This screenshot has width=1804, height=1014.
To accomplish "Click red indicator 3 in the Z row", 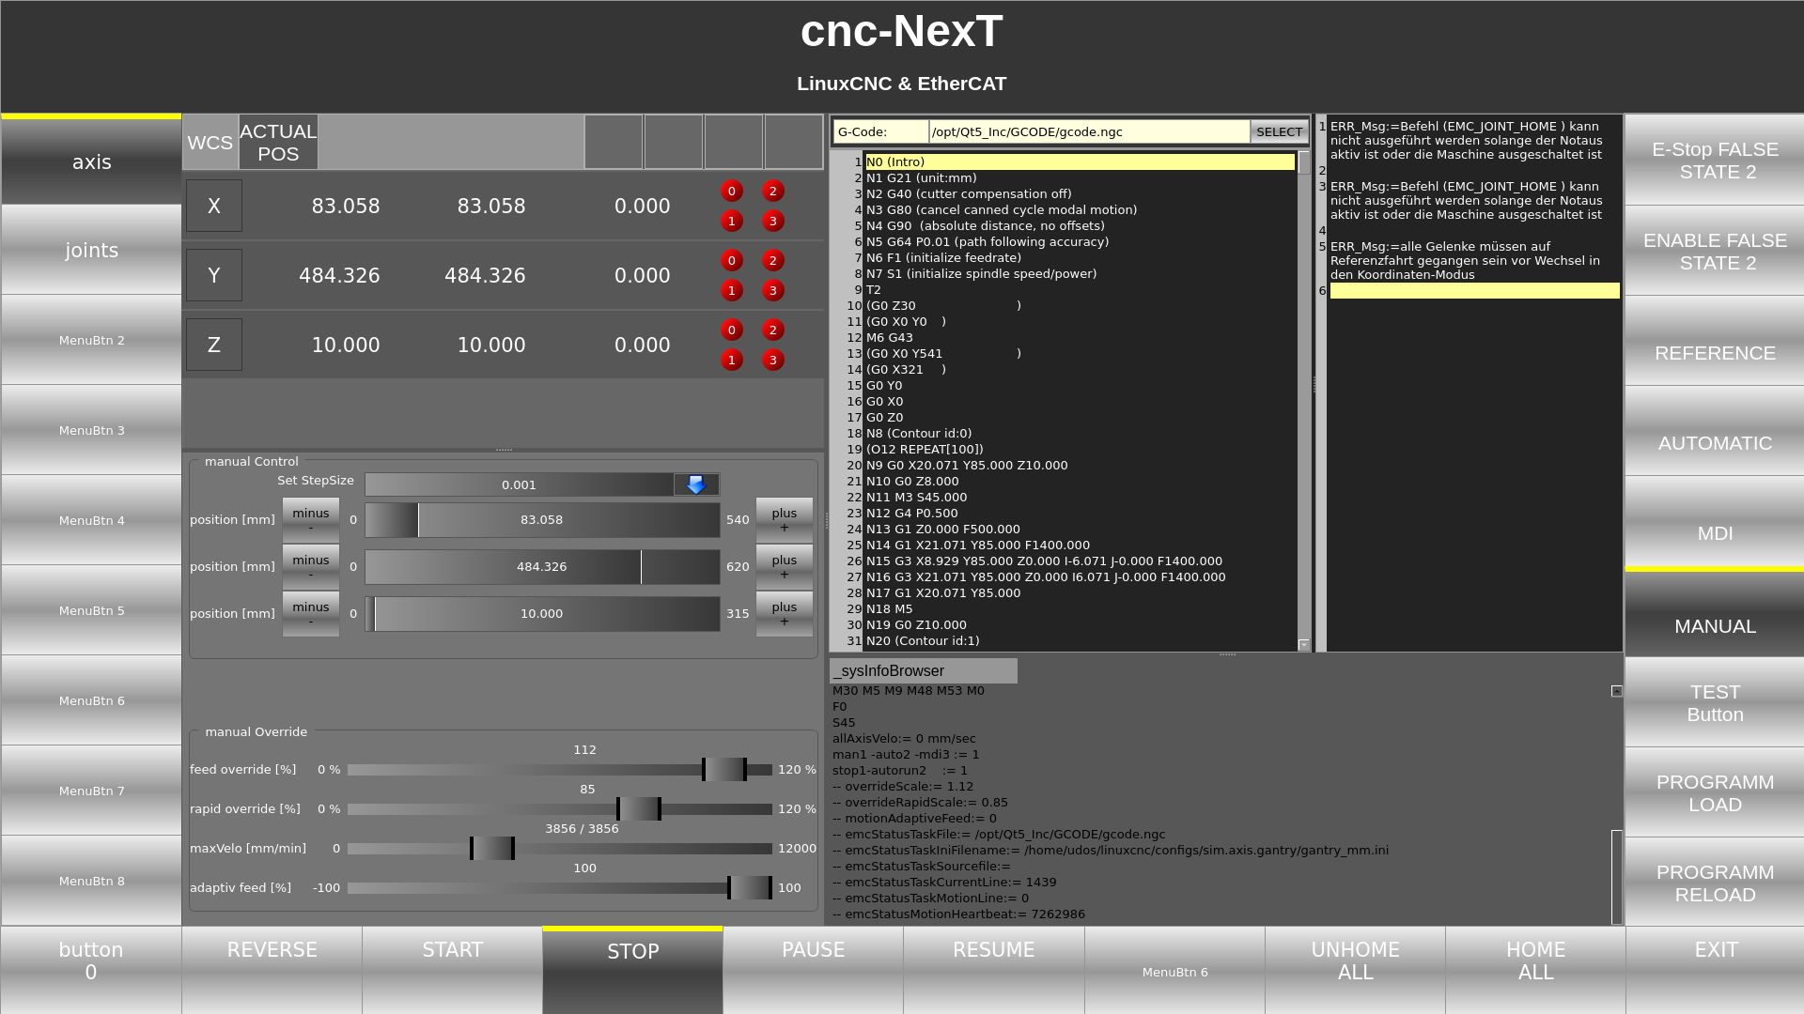I will pyautogui.click(x=773, y=361).
